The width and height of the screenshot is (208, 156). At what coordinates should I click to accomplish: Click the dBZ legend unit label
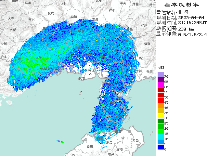(x=161, y=68)
